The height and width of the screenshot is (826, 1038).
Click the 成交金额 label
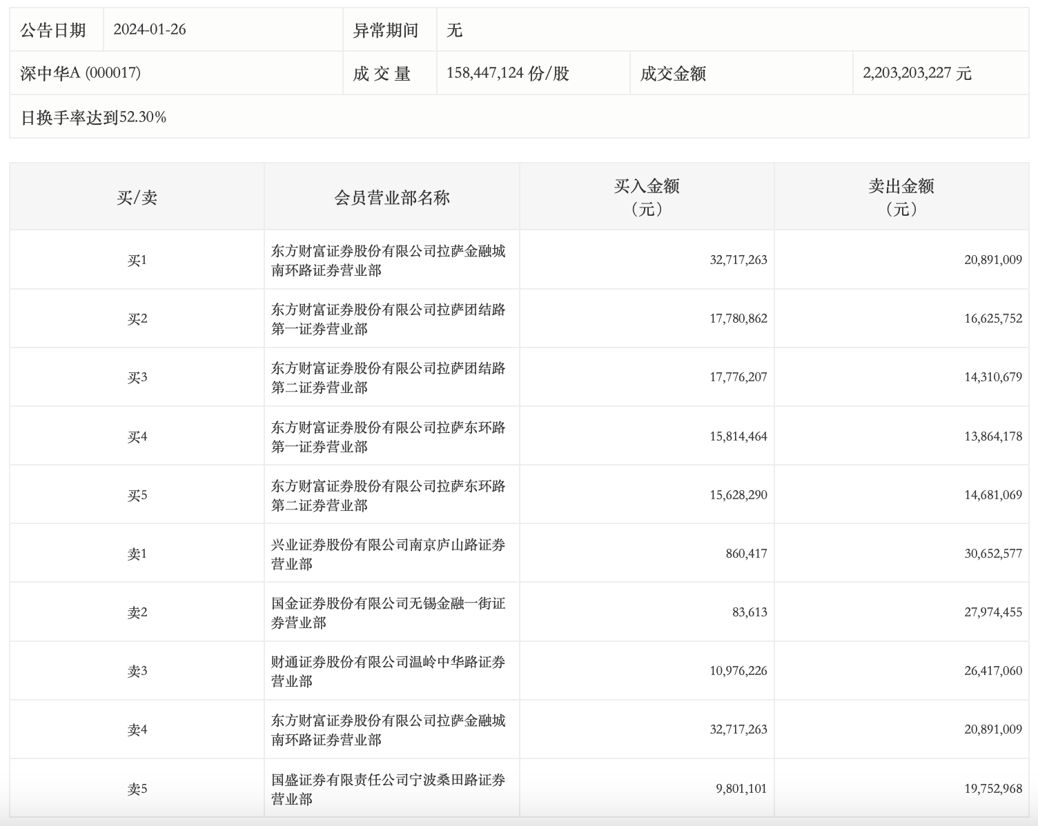[673, 74]
